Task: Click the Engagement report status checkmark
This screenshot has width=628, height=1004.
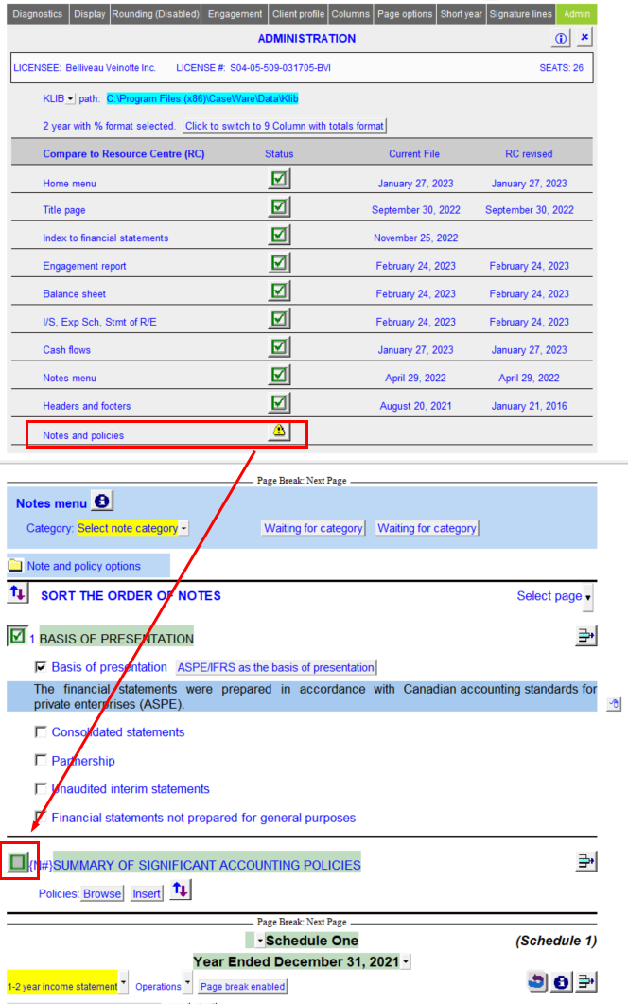Action: pos(279,263)
